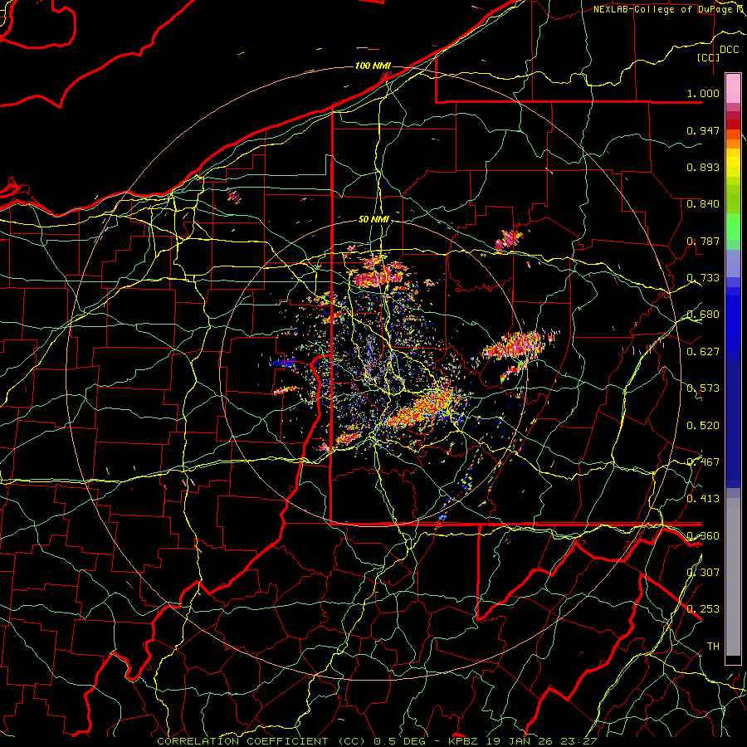Click the 0.787 legend value
The width and height of the screenshot is (747, 747).
tap(703, 241)
